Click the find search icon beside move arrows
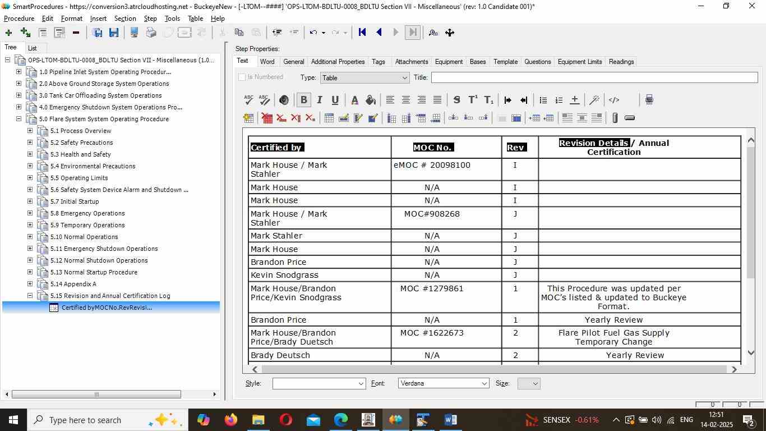Screen dimensions: 766x431 click(x=433, y=33)
